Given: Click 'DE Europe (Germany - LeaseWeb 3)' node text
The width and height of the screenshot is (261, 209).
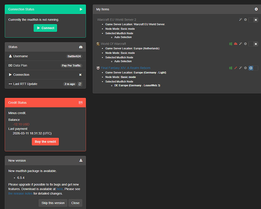Looking at the screenshot, I should pyautogui.click(x=137, y=86).
